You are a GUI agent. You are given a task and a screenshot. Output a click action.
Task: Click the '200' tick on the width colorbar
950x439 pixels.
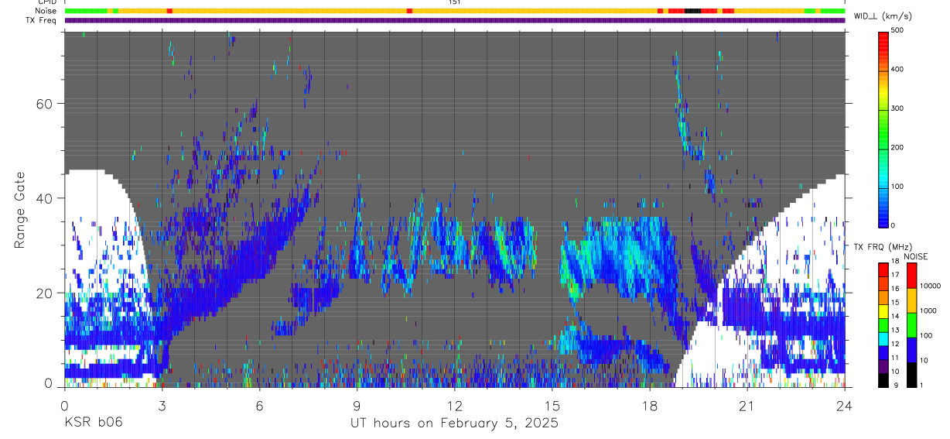(897, 147)
